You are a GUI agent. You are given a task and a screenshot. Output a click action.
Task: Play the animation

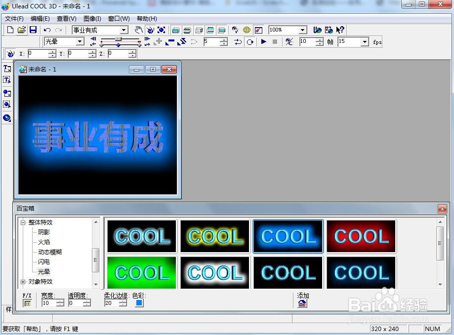point(263,41)
